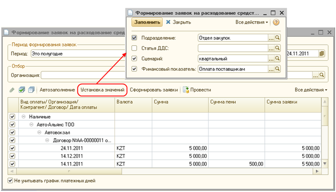336x192 pixels.
Task: Collapse the Автовокзал node
Action: pos(39,132)
